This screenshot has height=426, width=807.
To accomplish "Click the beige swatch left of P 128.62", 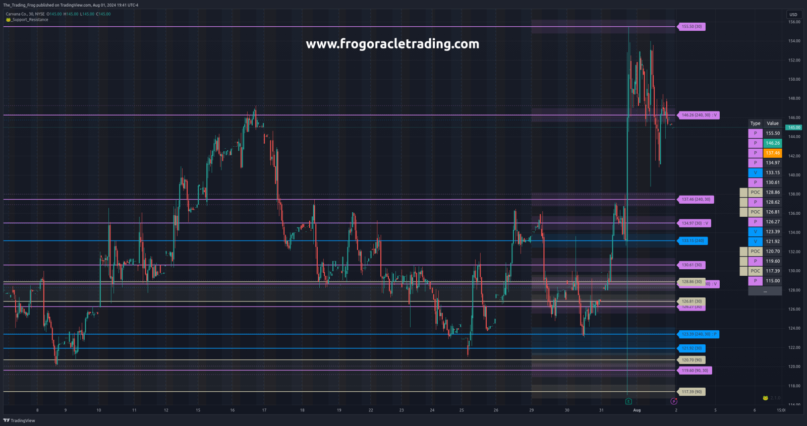I will (x=743, y=202).
